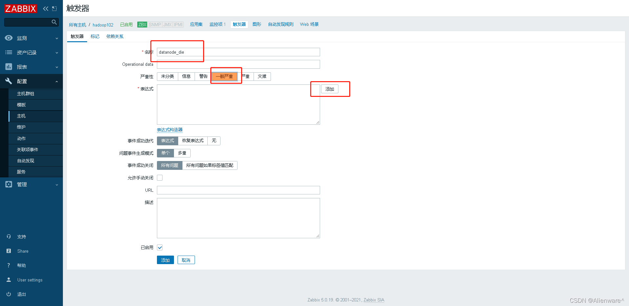
Task: Click the gear icon for 管理
Action: pyautogui.click(x=9, y=184)
